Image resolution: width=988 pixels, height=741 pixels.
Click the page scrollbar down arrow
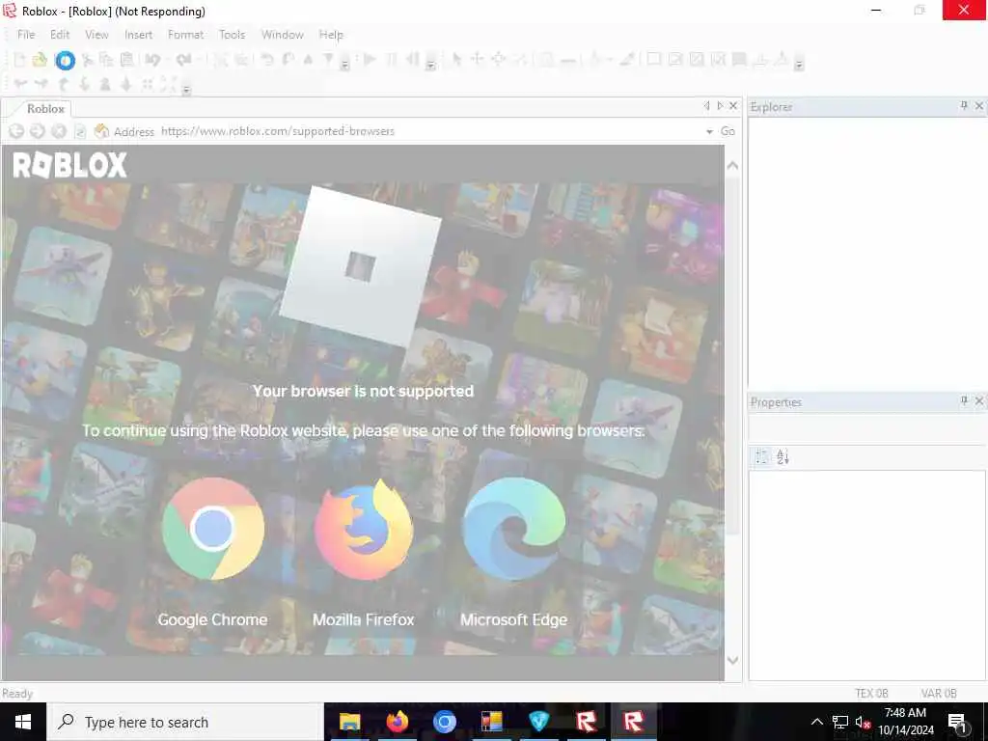pyautogui.click(x=733, y=660)
